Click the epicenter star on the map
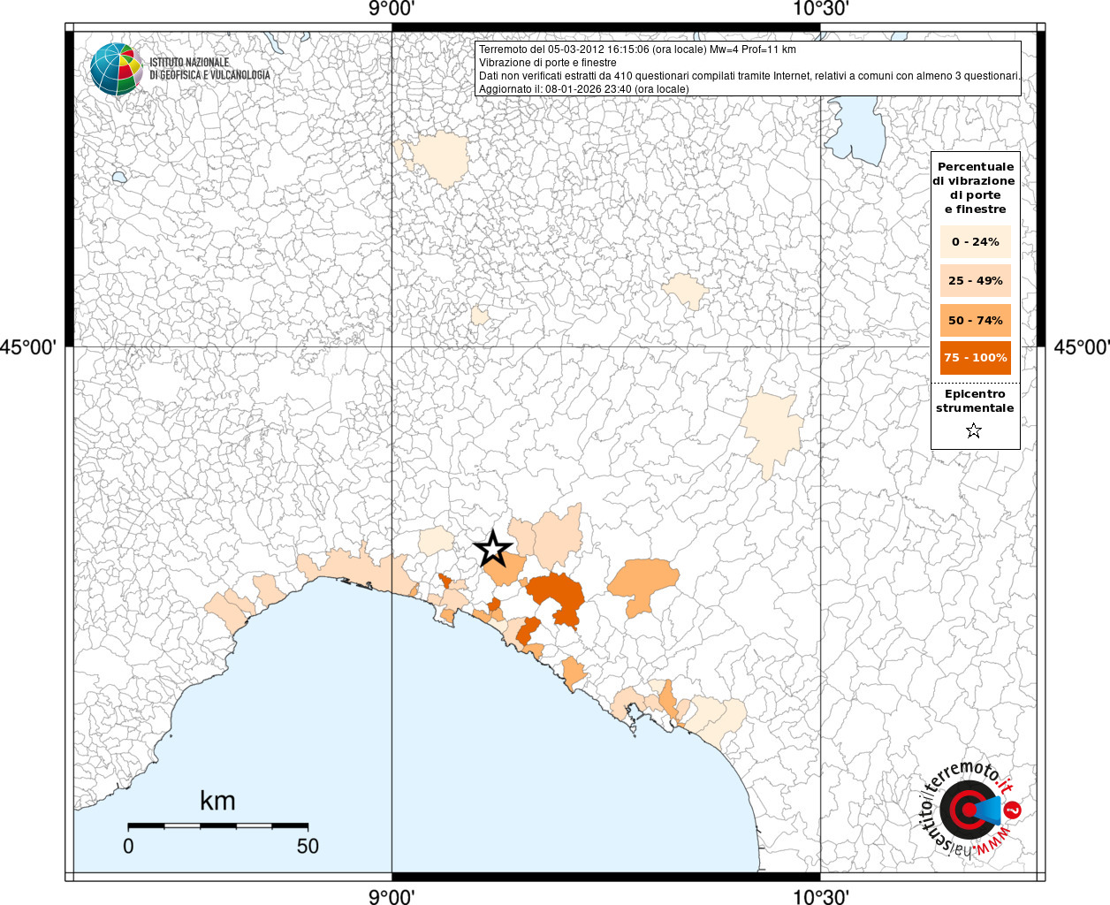This screenshot has height=905, width=1110. [493, 549]
